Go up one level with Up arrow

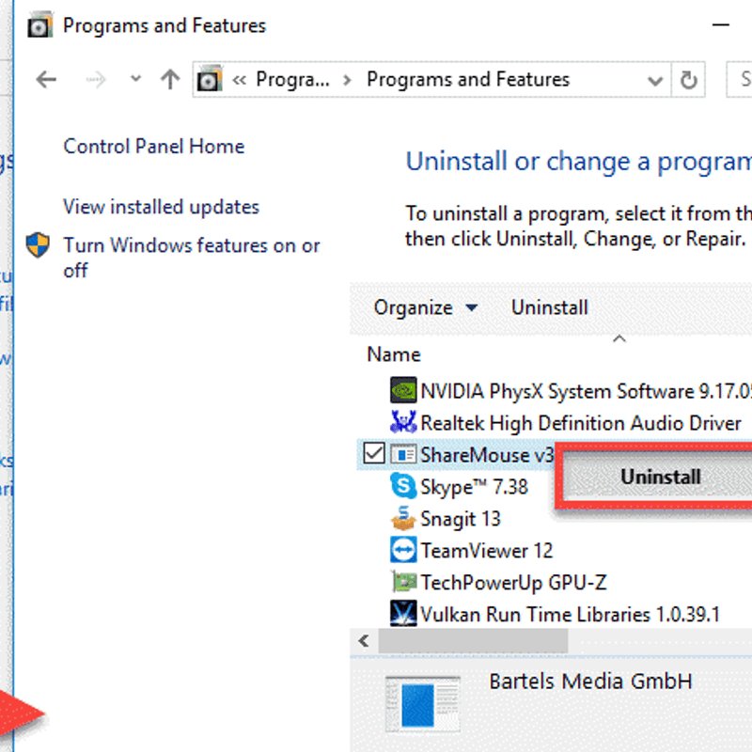point(170,80)
